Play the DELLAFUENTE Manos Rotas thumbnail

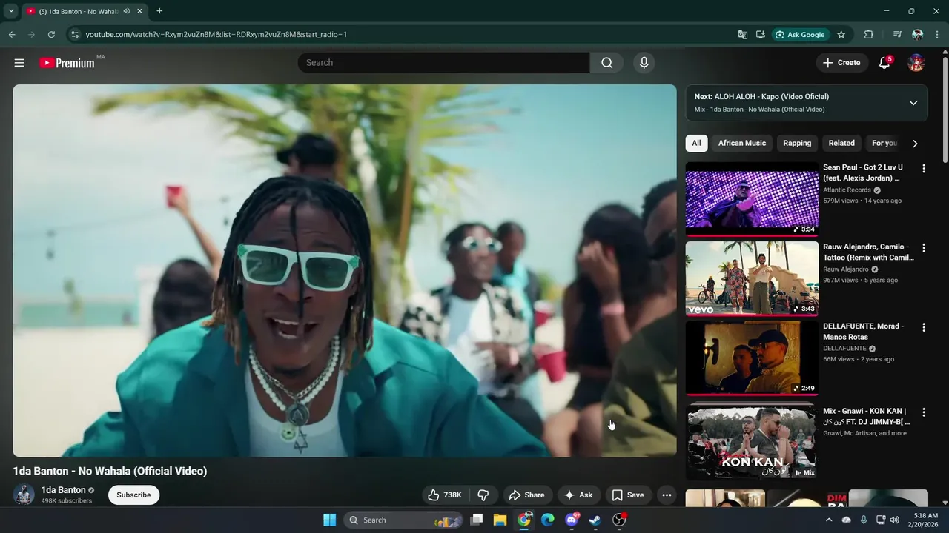[x=752, y=358]
